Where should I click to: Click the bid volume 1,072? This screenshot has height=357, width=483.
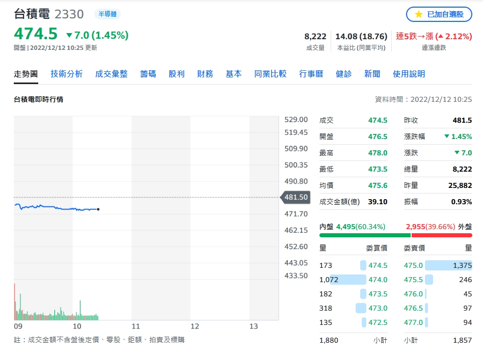coord(329,280)
